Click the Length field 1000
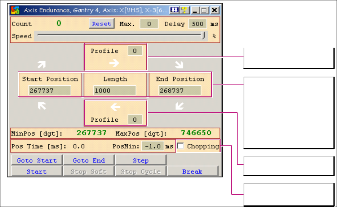337x207 pixels. (114, 90)
